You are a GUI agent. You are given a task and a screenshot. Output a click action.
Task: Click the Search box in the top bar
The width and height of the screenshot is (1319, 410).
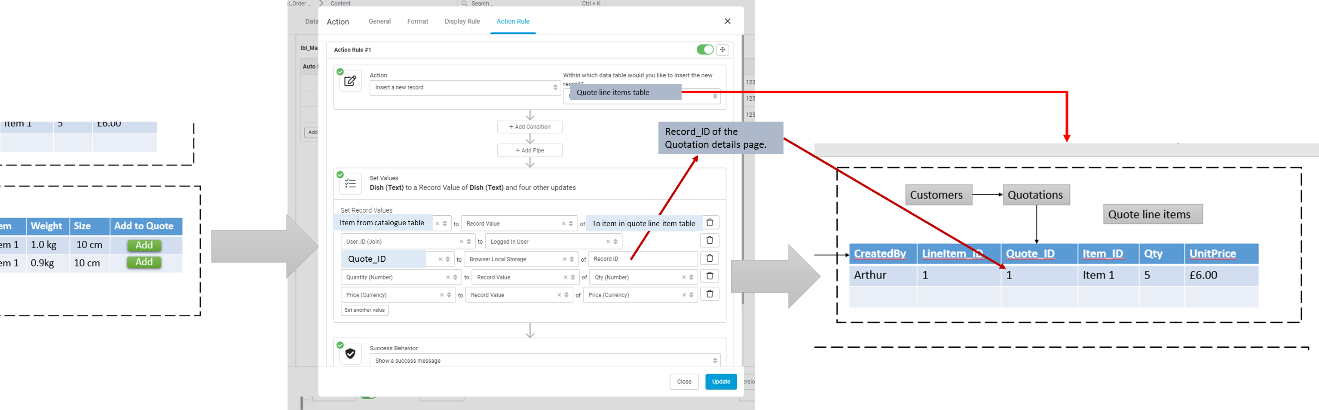530,3
